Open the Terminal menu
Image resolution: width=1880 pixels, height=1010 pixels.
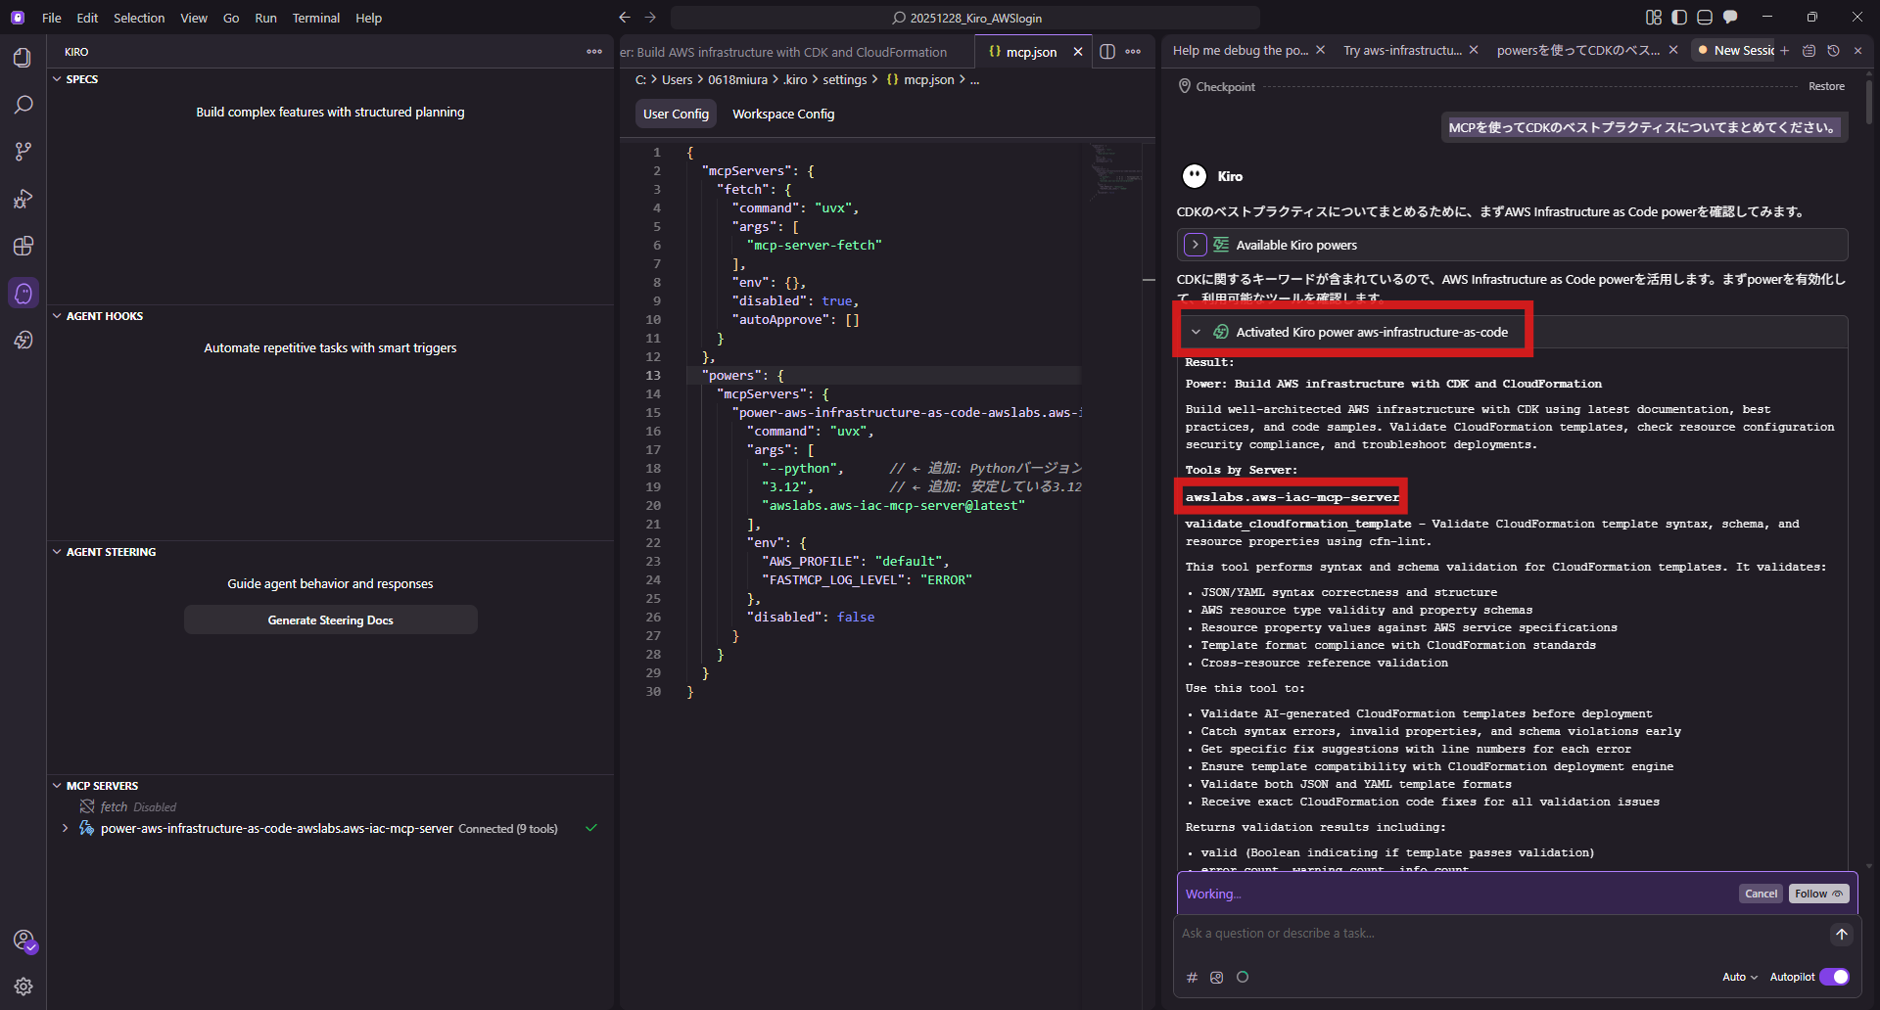pyautogui.click(x=315, y=18)
